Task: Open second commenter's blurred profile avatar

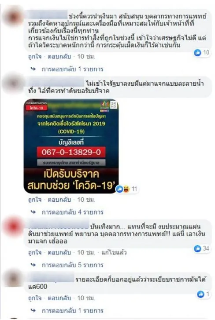Action: coord(14,83)
